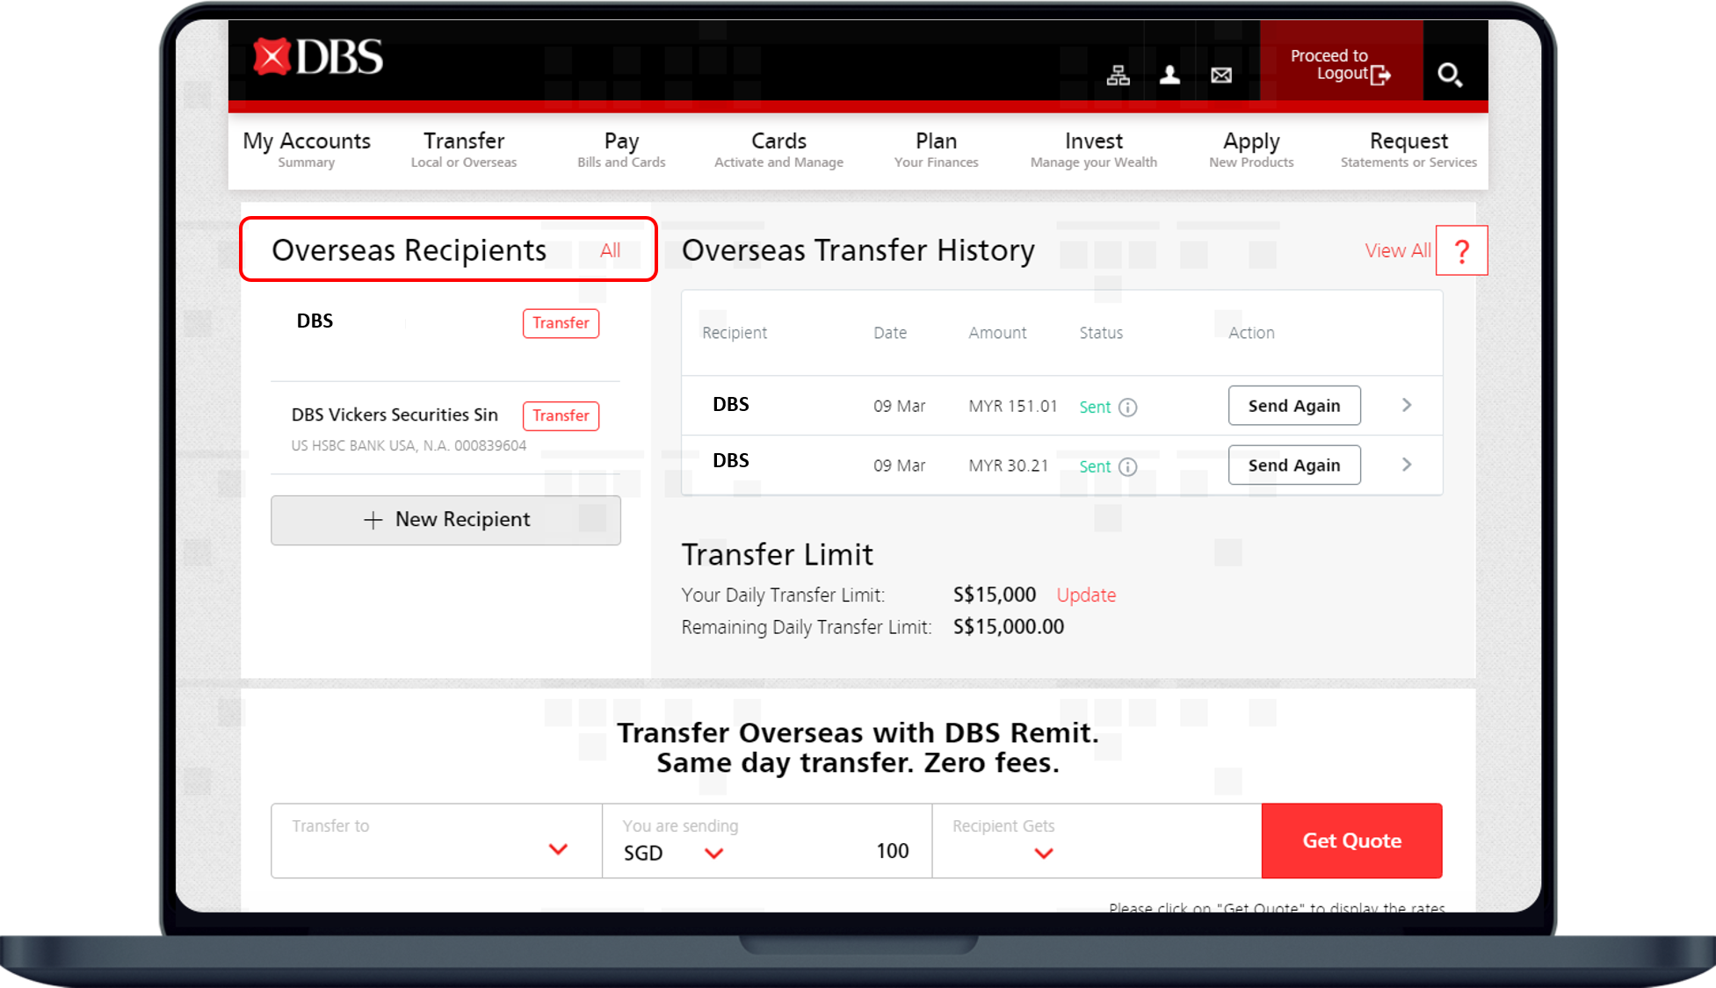Click All link next to Overseas Recipients
1716x988 pixels.
pos(610,250)
